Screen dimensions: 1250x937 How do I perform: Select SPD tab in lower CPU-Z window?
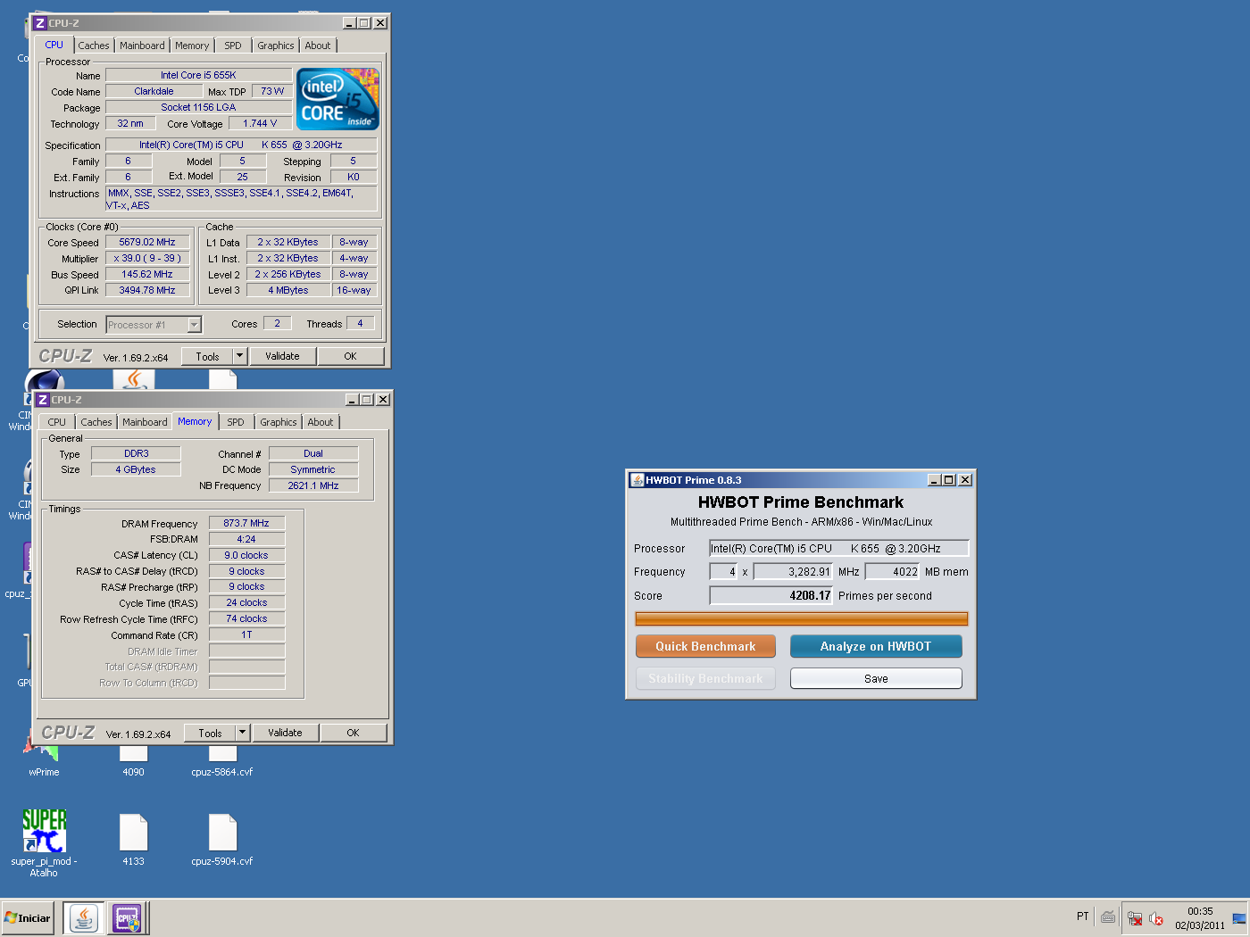[x=236, y=422]
